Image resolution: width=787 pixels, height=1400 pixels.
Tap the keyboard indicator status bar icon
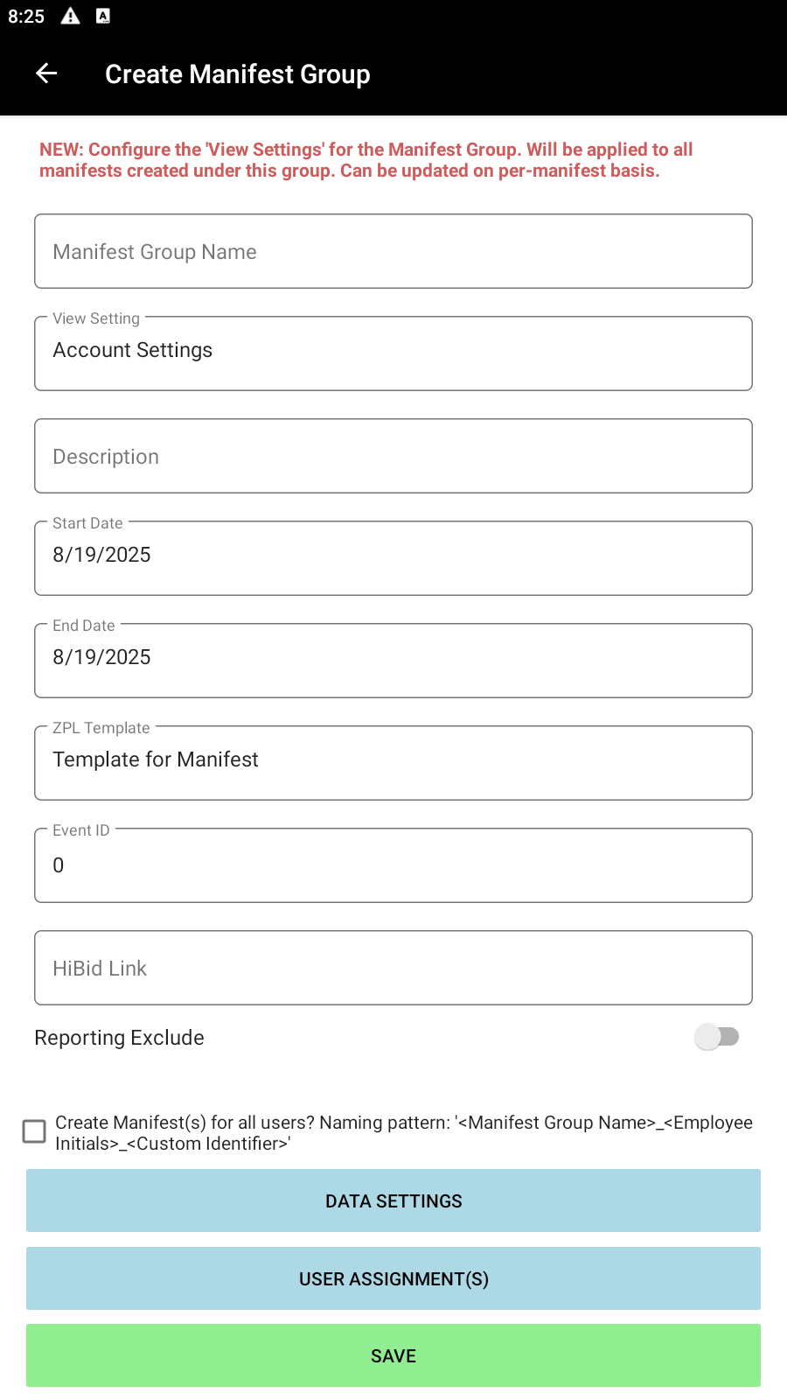point(103,16)
